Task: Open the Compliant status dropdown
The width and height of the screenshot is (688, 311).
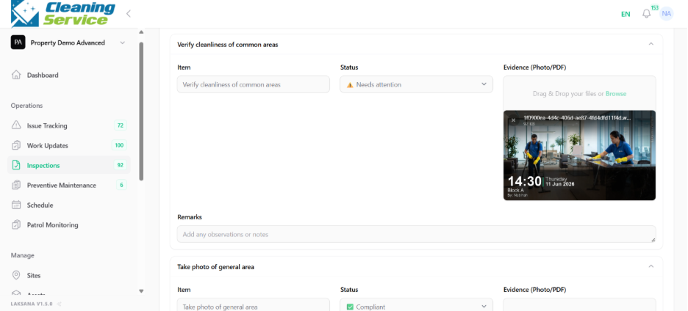Action: (416, 306)
